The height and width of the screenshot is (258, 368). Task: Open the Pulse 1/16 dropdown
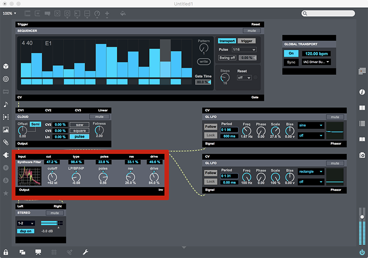[244, 50]
